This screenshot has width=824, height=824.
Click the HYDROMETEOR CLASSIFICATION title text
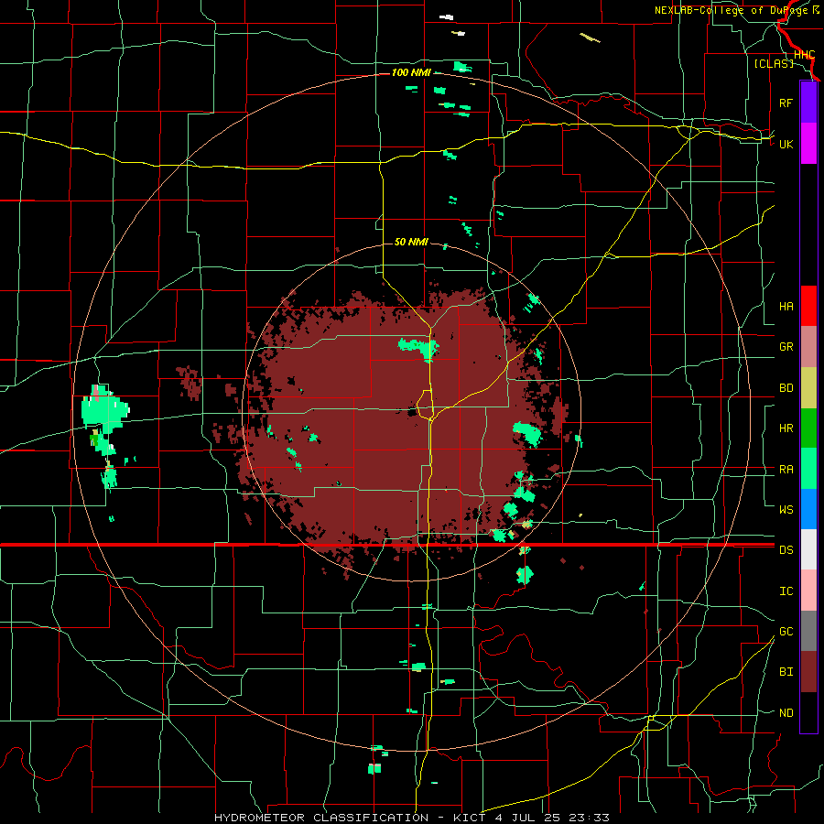[x=321, y=818]
